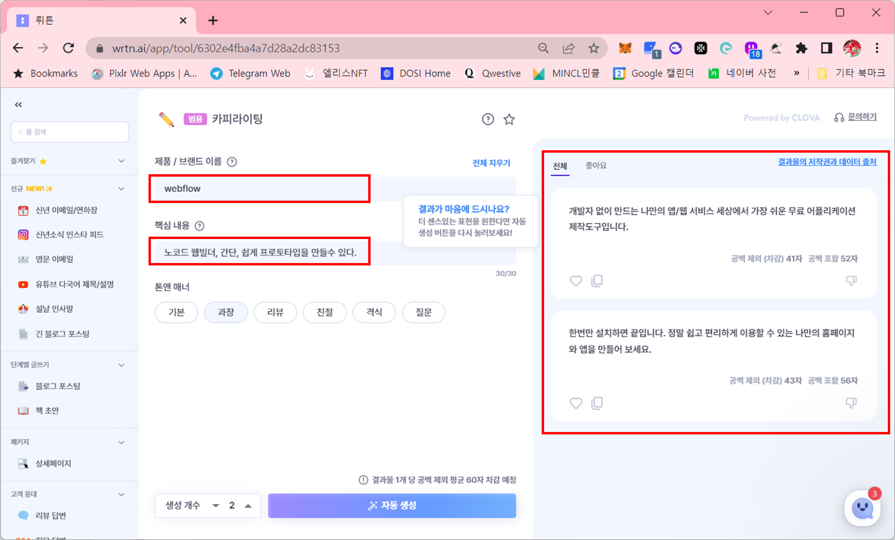Open 영문 이메일 tool
The image size is (895, 540).
pyautogui.click(x=54, y=259)
